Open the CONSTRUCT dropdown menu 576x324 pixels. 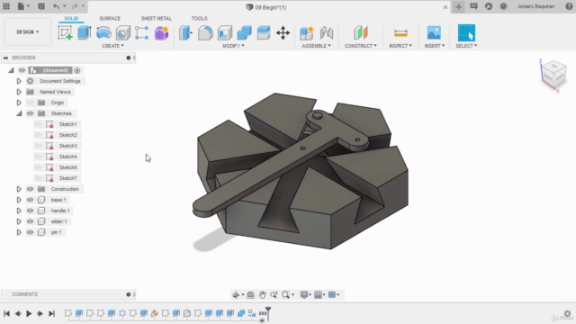point(360,46)
